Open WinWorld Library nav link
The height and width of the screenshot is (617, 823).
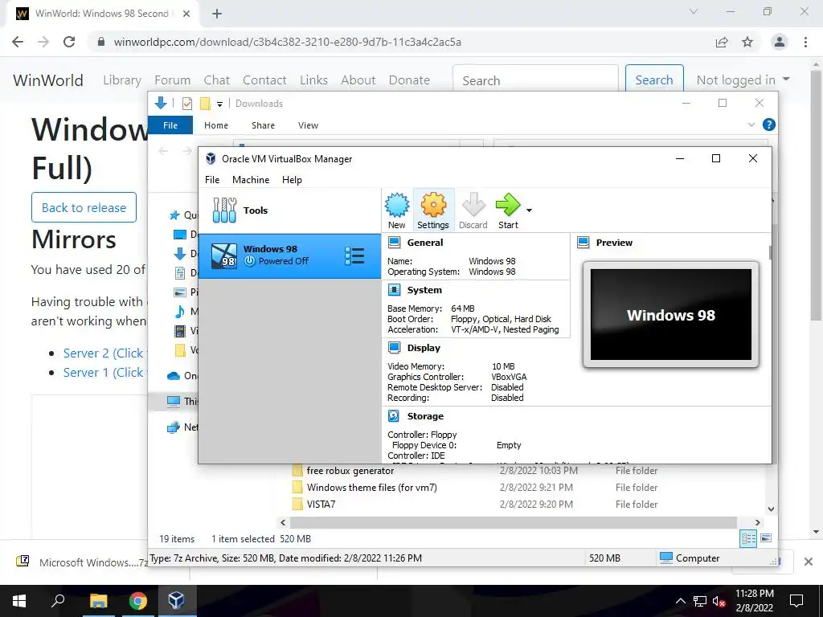122,80
